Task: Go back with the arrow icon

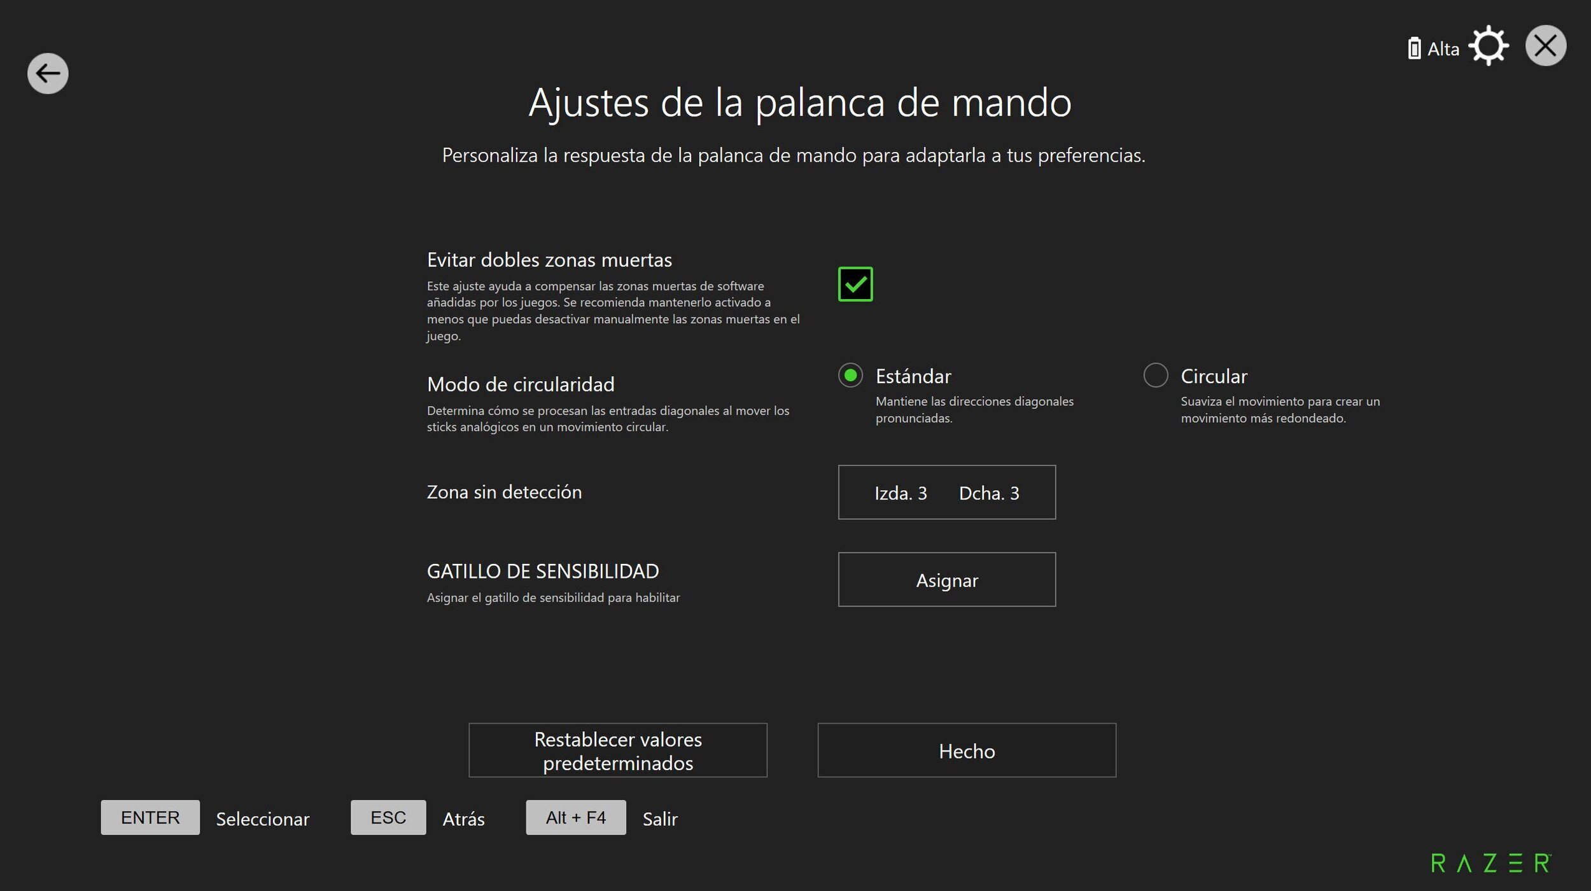Action: point(48,73)
